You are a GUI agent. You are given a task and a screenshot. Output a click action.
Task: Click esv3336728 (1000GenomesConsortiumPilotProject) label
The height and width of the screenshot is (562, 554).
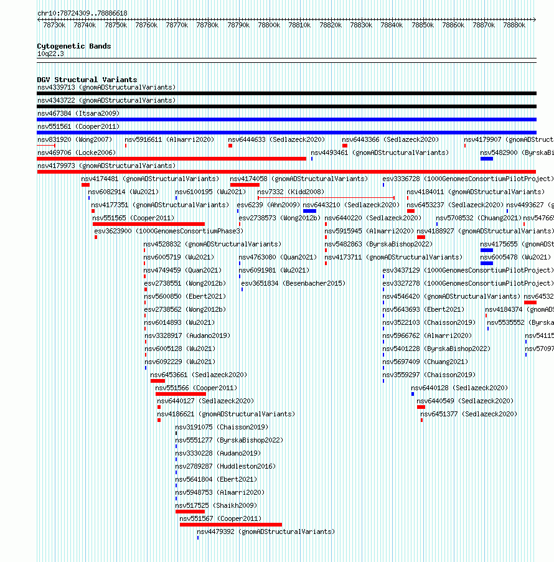(468, 179)
